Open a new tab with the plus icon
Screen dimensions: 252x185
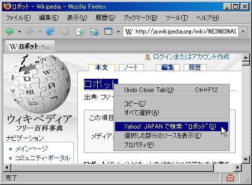(80, 32)
